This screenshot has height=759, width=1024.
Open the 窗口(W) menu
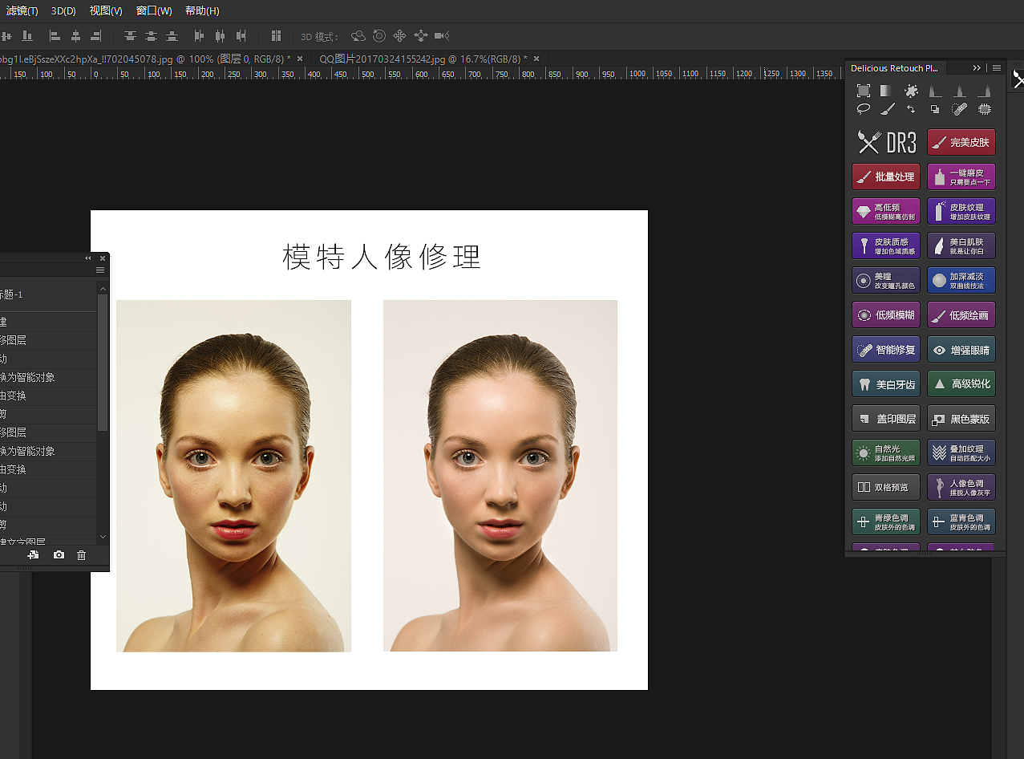(154, 11)
